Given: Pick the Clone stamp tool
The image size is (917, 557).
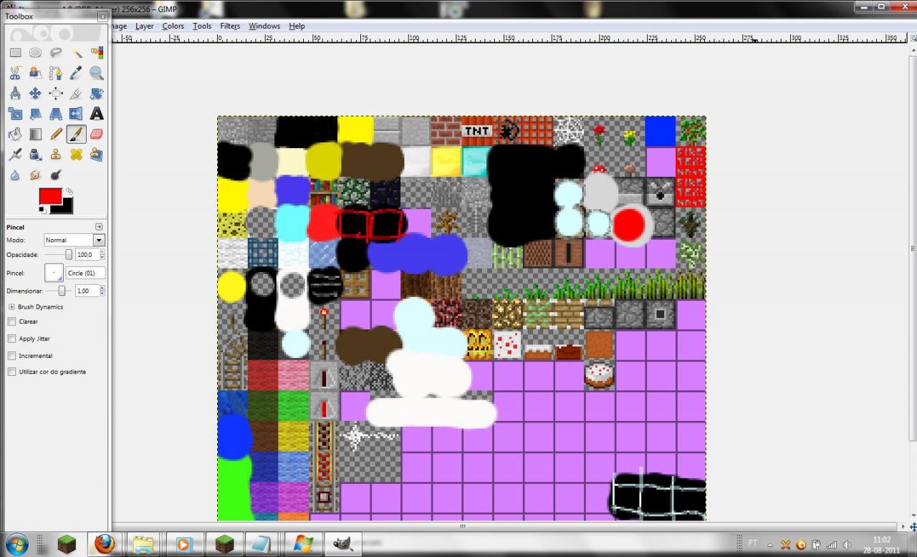Looking at the screenshot, I should [x=56, y=154].
